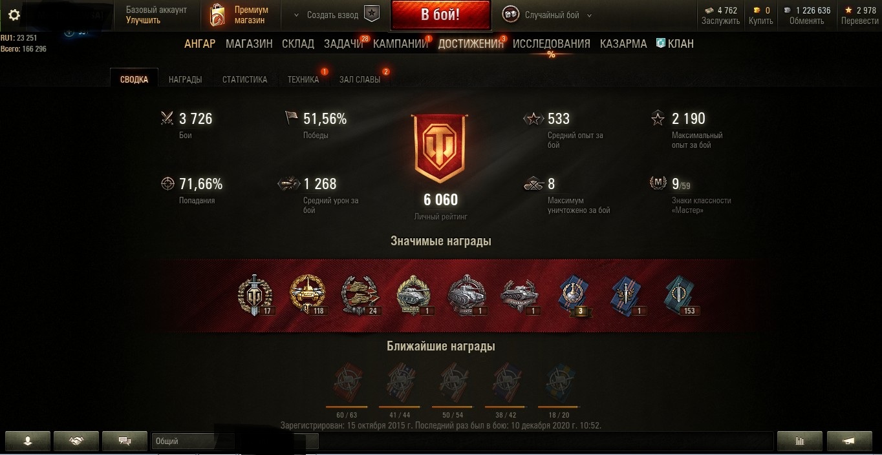
Task: Open the settings gear menu
Action: 14,15
